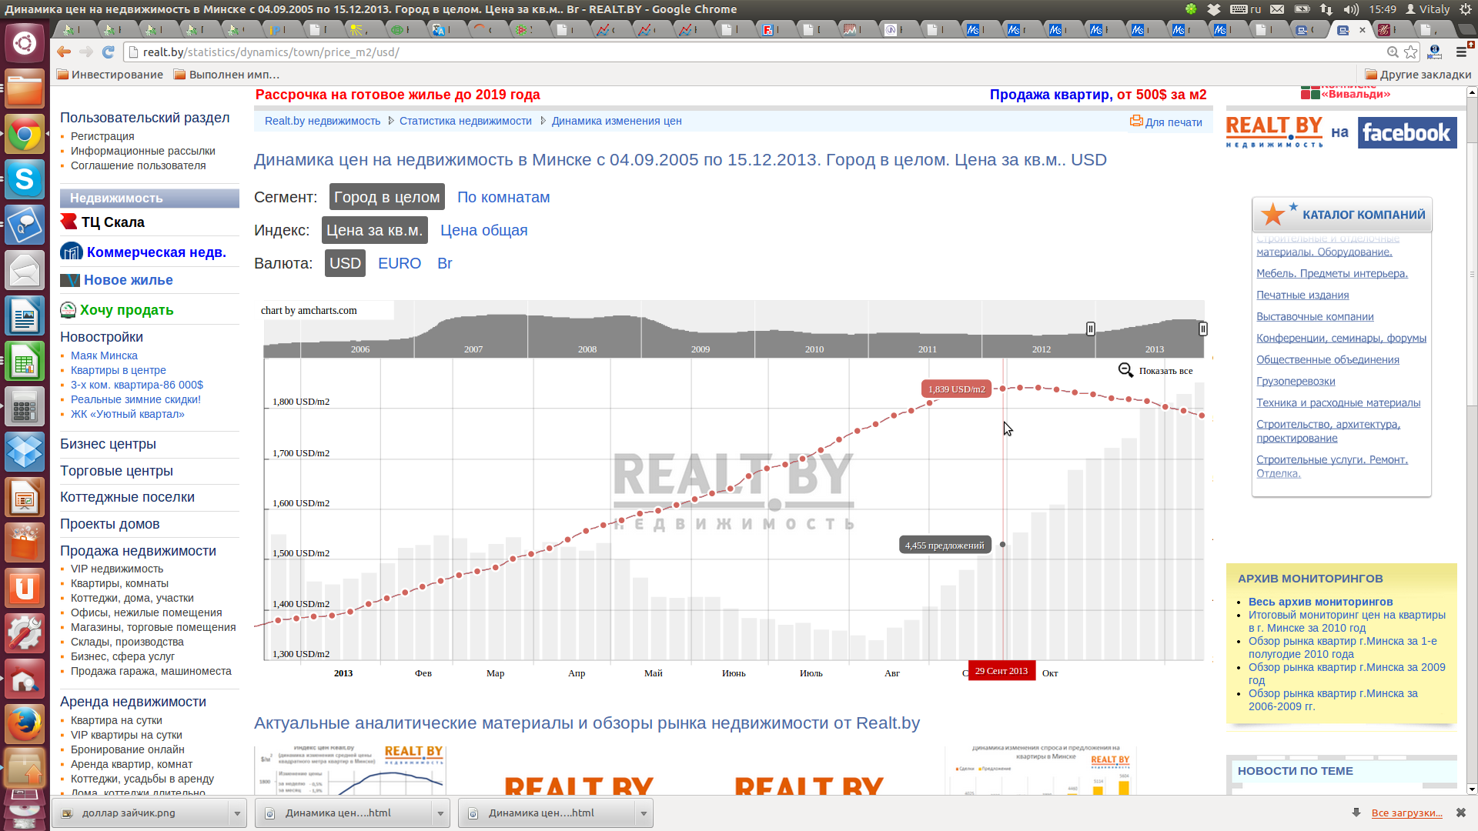Click page scrollbar down arrow

pos(1472,789)
